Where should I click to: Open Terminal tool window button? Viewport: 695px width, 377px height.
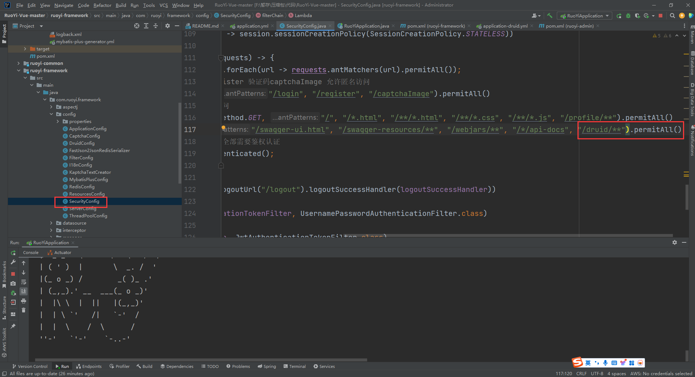click(x=295, y=366)
